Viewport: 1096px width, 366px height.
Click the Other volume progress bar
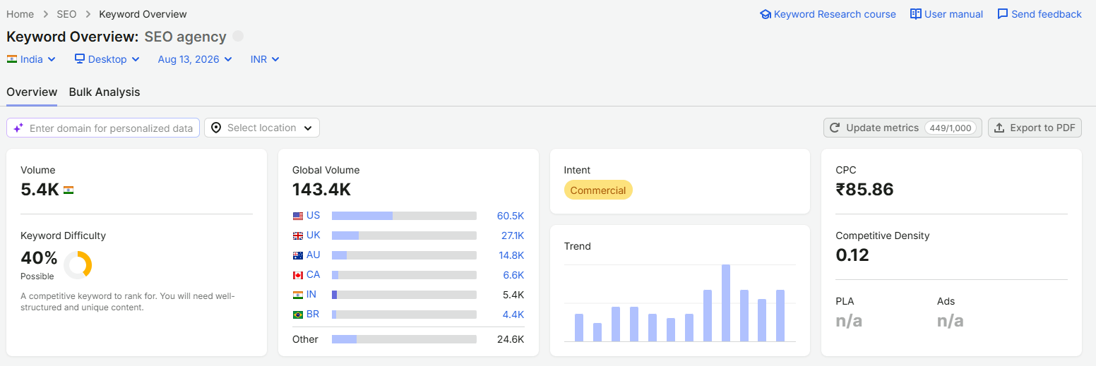pyautogui.click(x=404, y=339)
